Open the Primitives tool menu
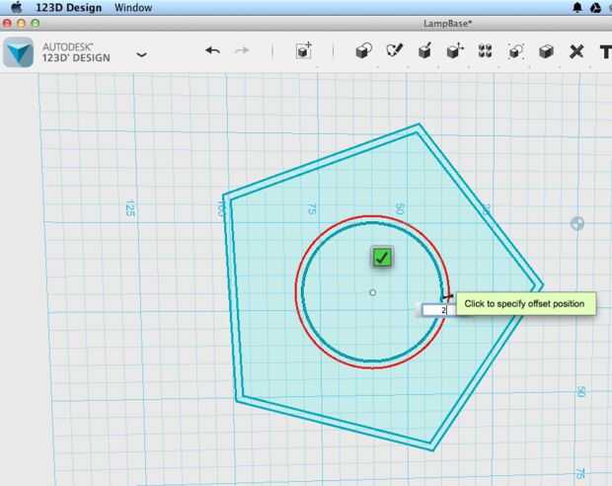This screenshot has height=486, width=612. (364, 51)
